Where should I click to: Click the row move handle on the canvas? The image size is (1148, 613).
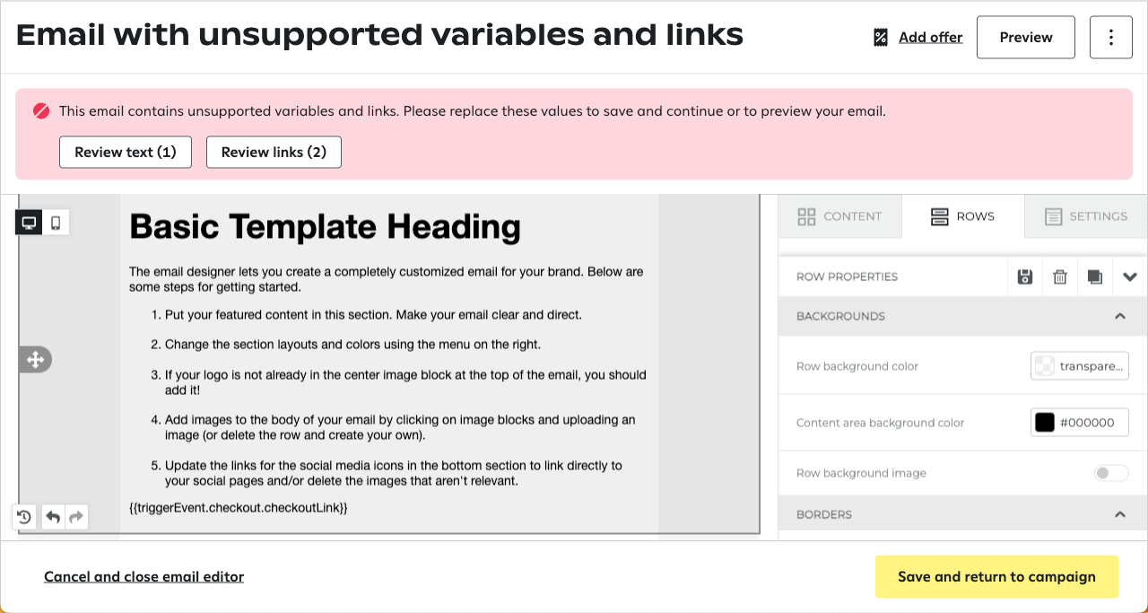click(x=34, y=359)
